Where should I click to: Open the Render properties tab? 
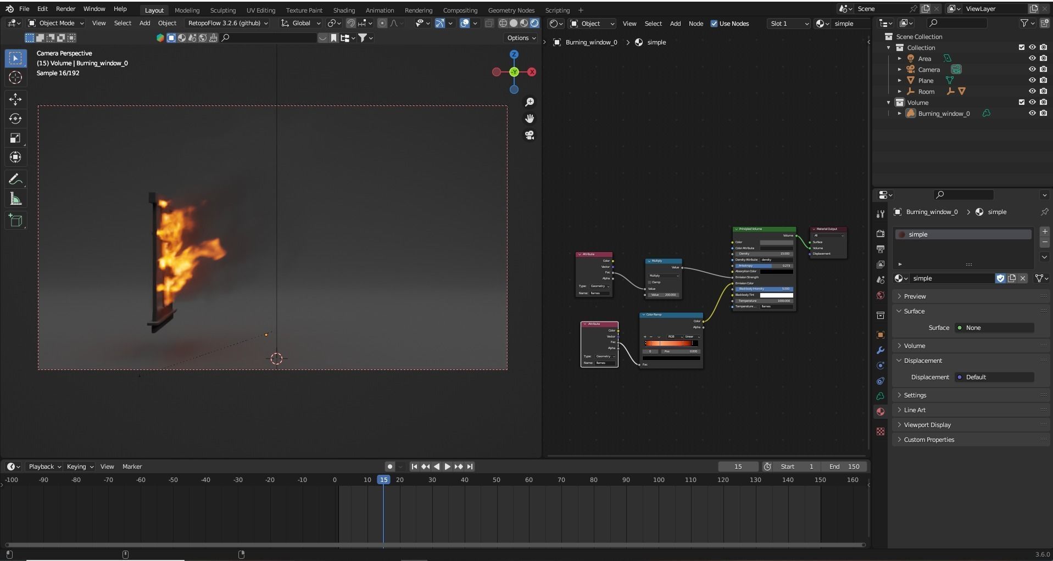(881, 234)
